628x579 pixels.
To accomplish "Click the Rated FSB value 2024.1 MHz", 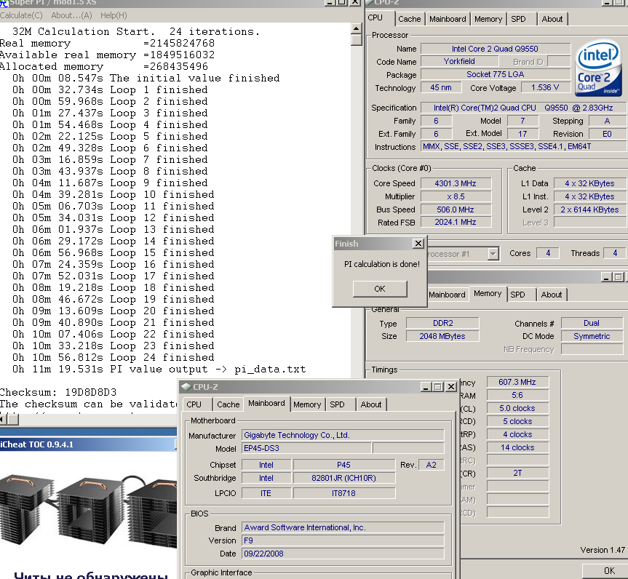I will [x=456, y=223].
